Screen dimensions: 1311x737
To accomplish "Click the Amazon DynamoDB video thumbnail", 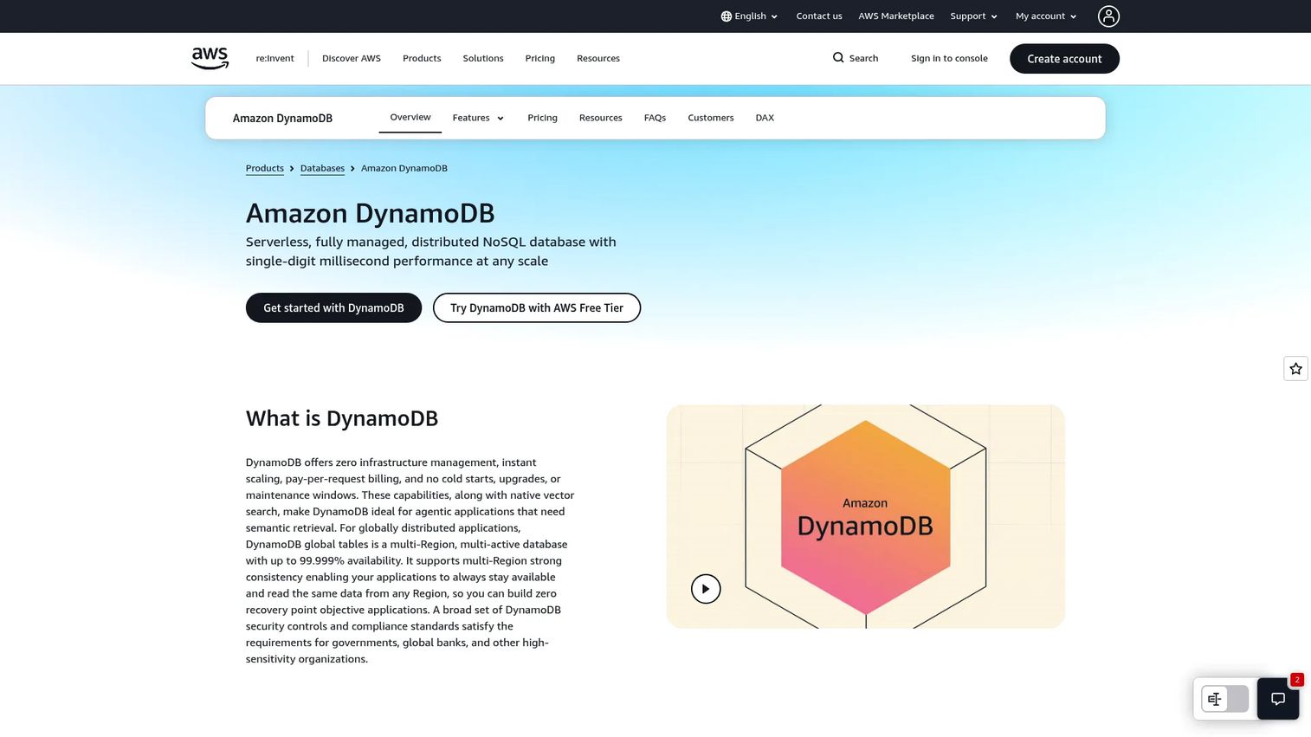I will coord(865,516).
